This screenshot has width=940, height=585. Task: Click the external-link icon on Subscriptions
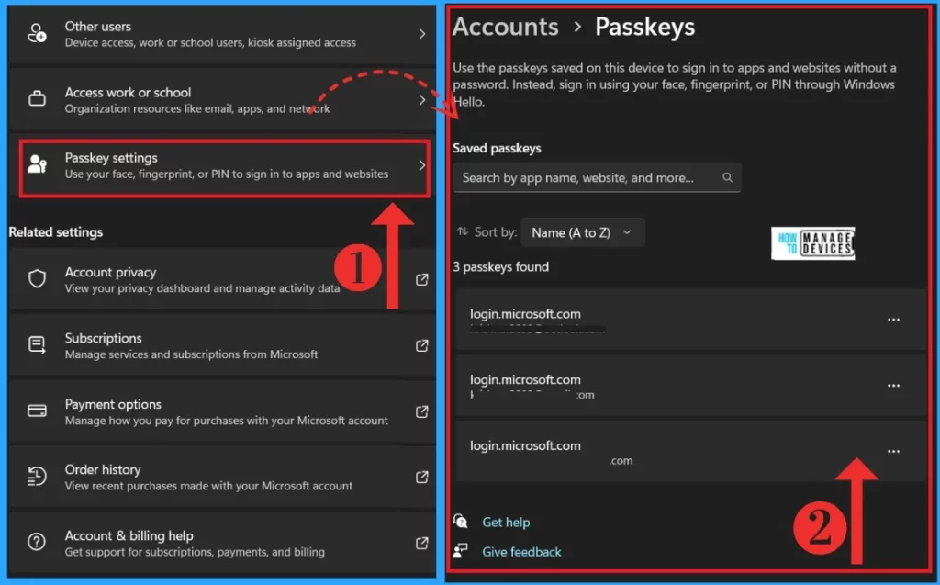422,345
